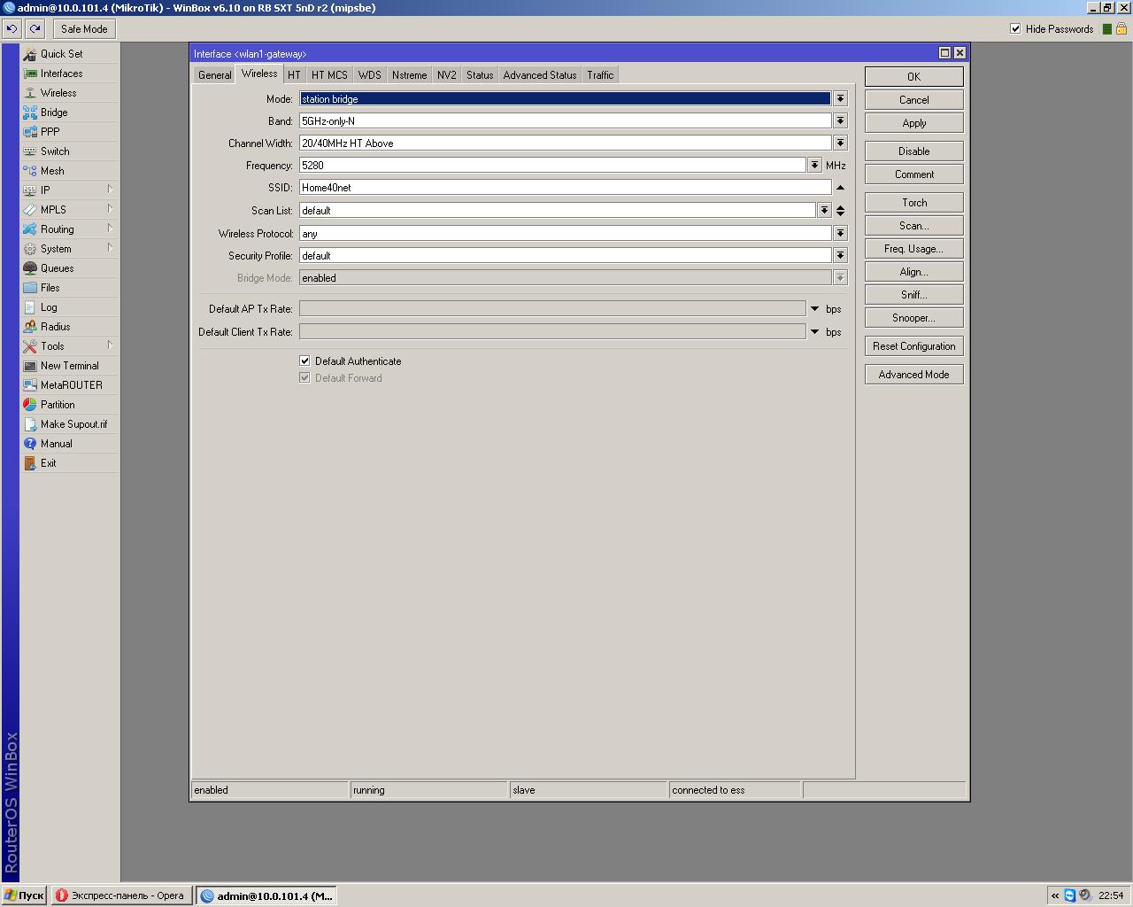The height and width of the screenshot is (907, 1133).
Task: Open the Radius icon in the sidebar
Action: pyautogui.click(x=30, y=327)
